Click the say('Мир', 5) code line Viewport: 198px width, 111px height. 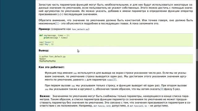coord(46,44)
